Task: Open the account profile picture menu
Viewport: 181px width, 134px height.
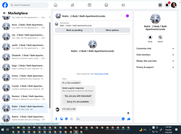Action: [174, 5]
